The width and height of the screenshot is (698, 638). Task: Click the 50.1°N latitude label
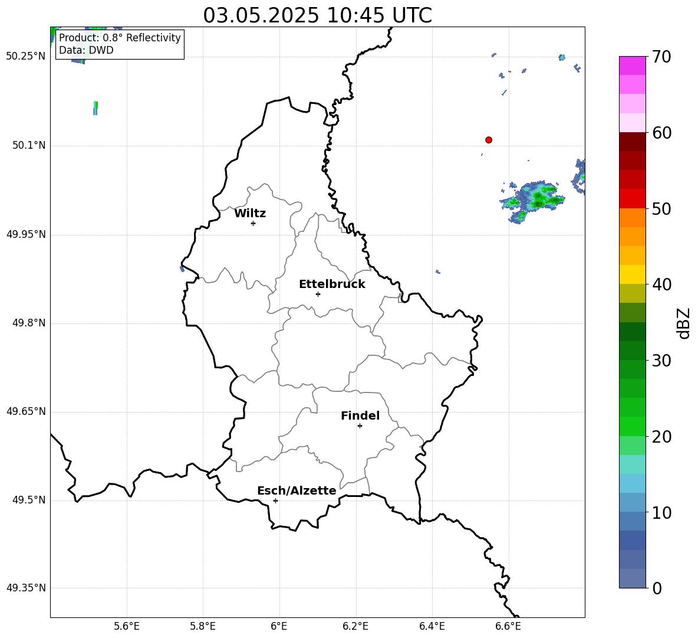pos(29,145)
